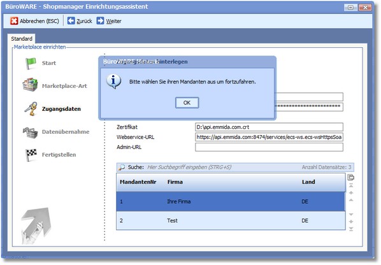Click the Admin-URL label
The height and width of the screenshot is (265, 381).
point(129,147)
